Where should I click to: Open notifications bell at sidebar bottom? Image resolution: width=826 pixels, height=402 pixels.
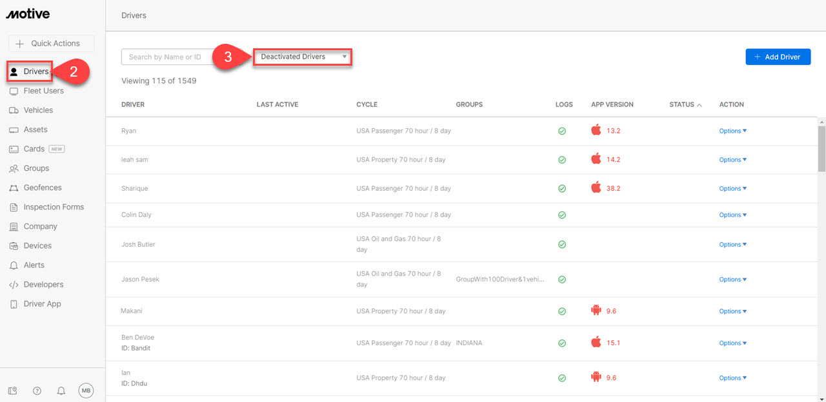point(61,390)
